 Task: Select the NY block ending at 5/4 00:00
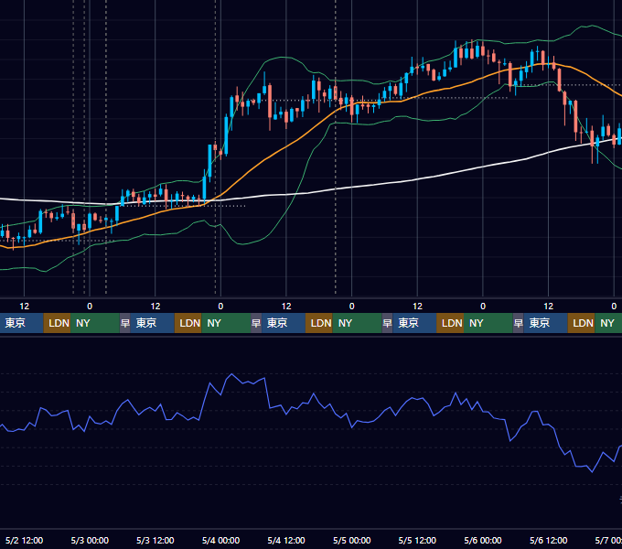(226, 323)
